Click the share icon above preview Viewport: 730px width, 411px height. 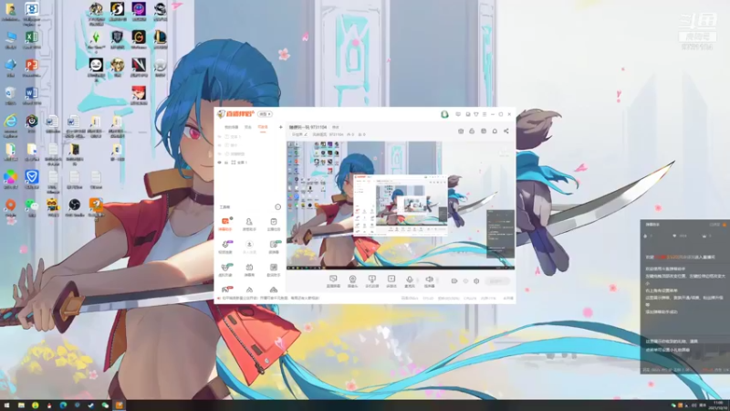coord(506,132)
